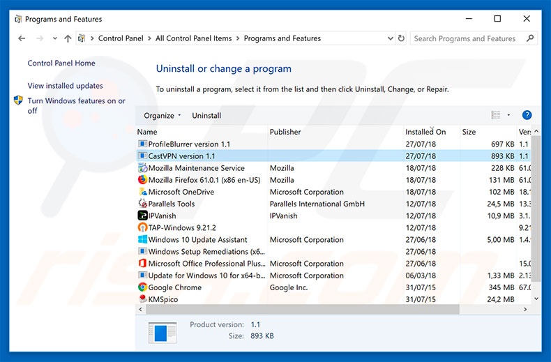This screenshot has width=551, height=362.
Task: Select the Parallels Tools icon
Action: pos(142,204)
